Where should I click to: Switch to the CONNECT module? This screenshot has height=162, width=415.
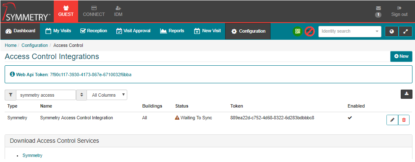[x=94, y=11]
